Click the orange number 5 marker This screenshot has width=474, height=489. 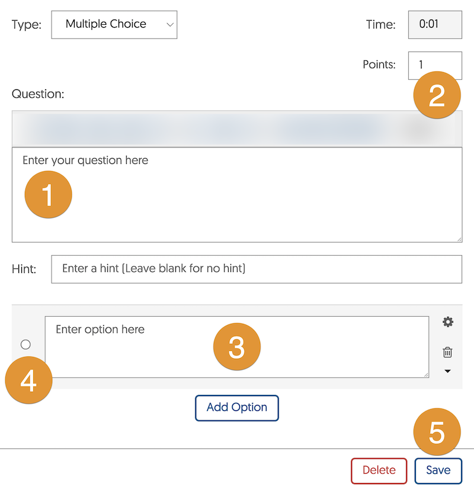pos(437,434)
